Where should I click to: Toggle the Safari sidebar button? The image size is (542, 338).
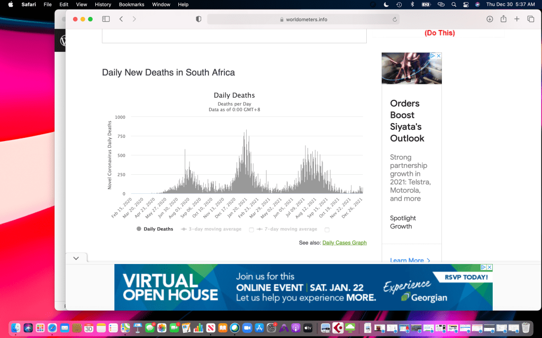pos(106,19)
